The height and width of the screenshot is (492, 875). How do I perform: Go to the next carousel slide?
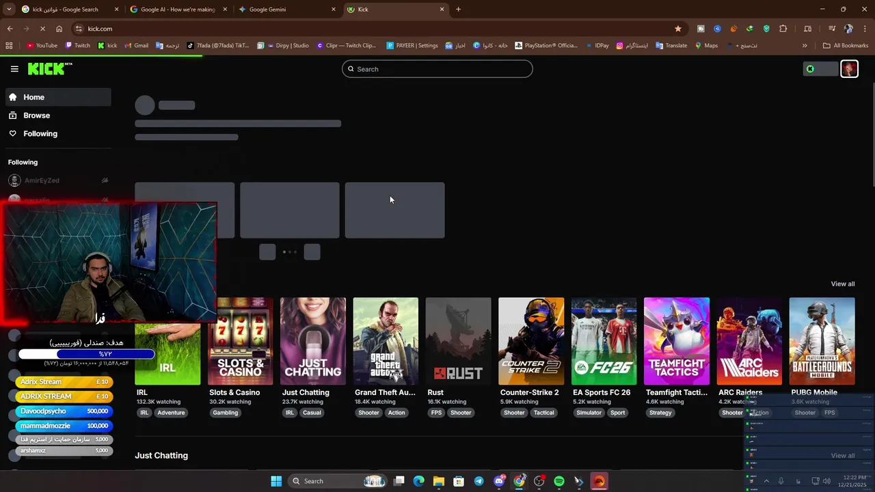tap(312, 252)
